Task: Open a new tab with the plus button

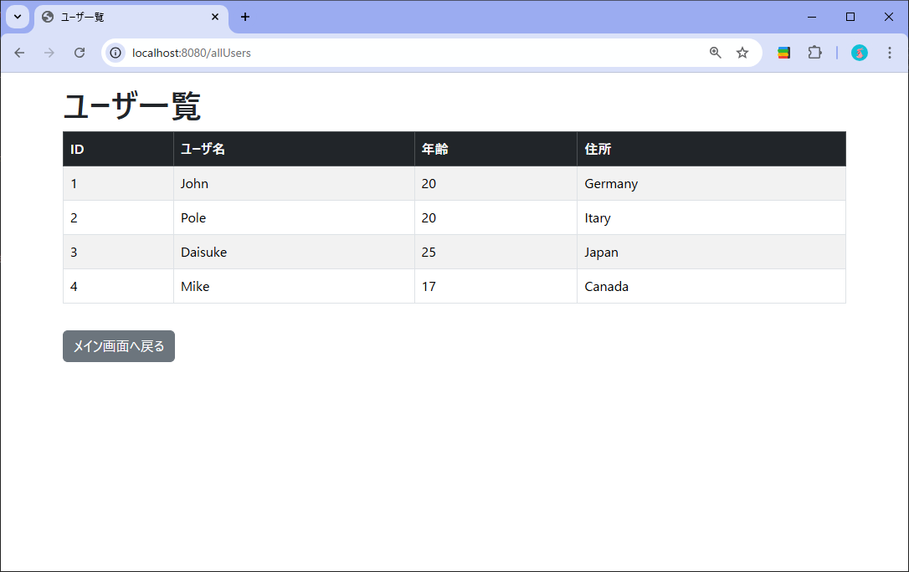Action: 245,17
